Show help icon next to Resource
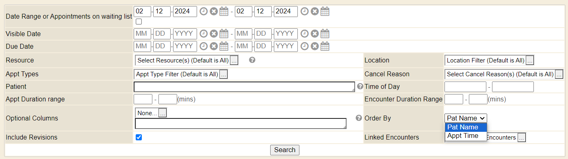This screenshot has width=568, height=159. (x=252, y=60)
